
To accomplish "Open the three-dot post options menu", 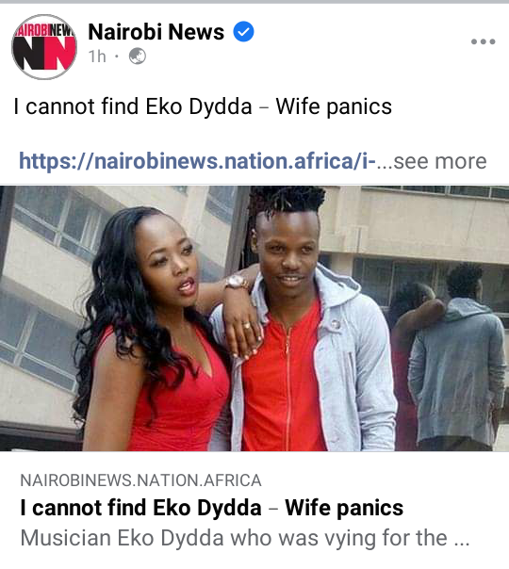I will tap(483, 41).
